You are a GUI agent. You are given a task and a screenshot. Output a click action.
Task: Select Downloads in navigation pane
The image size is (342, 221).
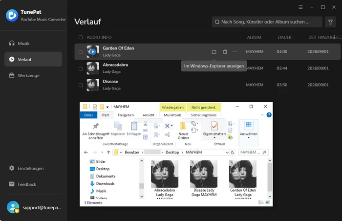(x=102, y=184)
